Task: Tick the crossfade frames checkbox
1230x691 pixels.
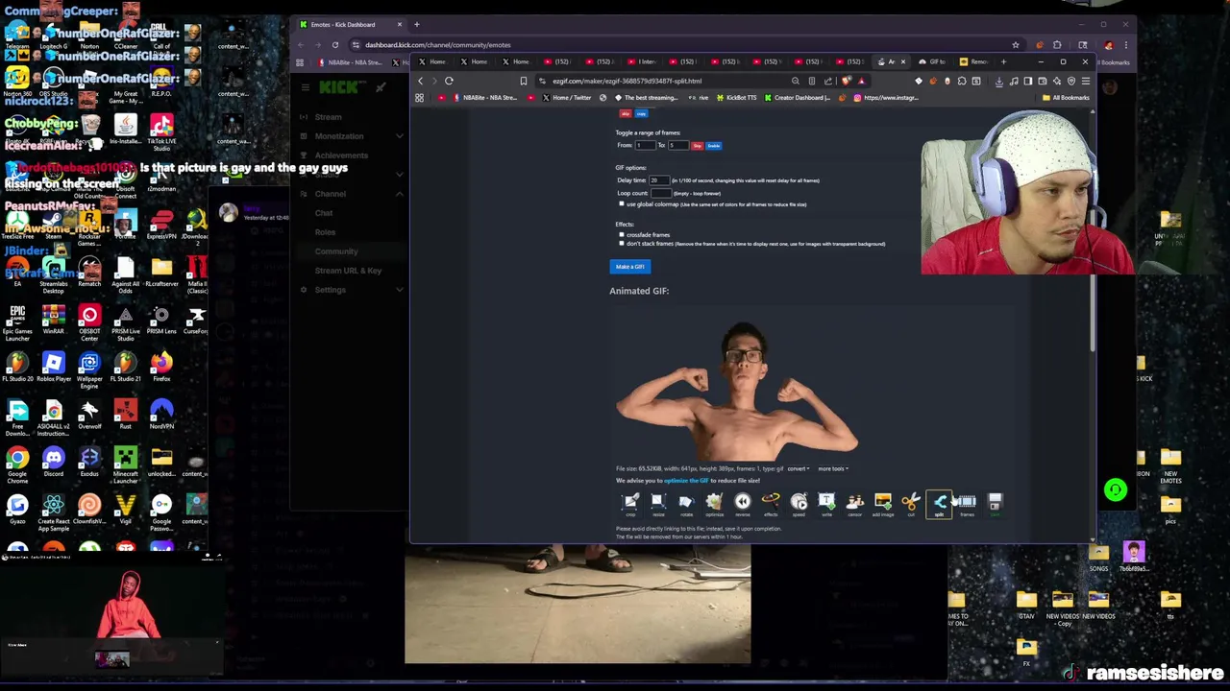Action: click(x=622, y=234)
